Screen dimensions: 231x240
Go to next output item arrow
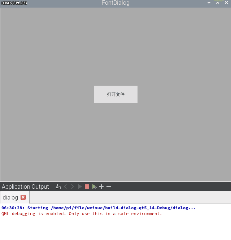point(73,187)
